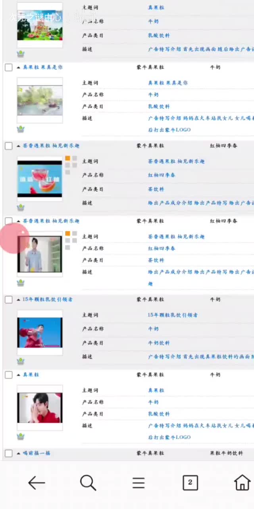The image size is (254, 509).
Task: Open the red-jacket man on blue thumbnail
Action: pyautogui.click(x=40, y=332)
